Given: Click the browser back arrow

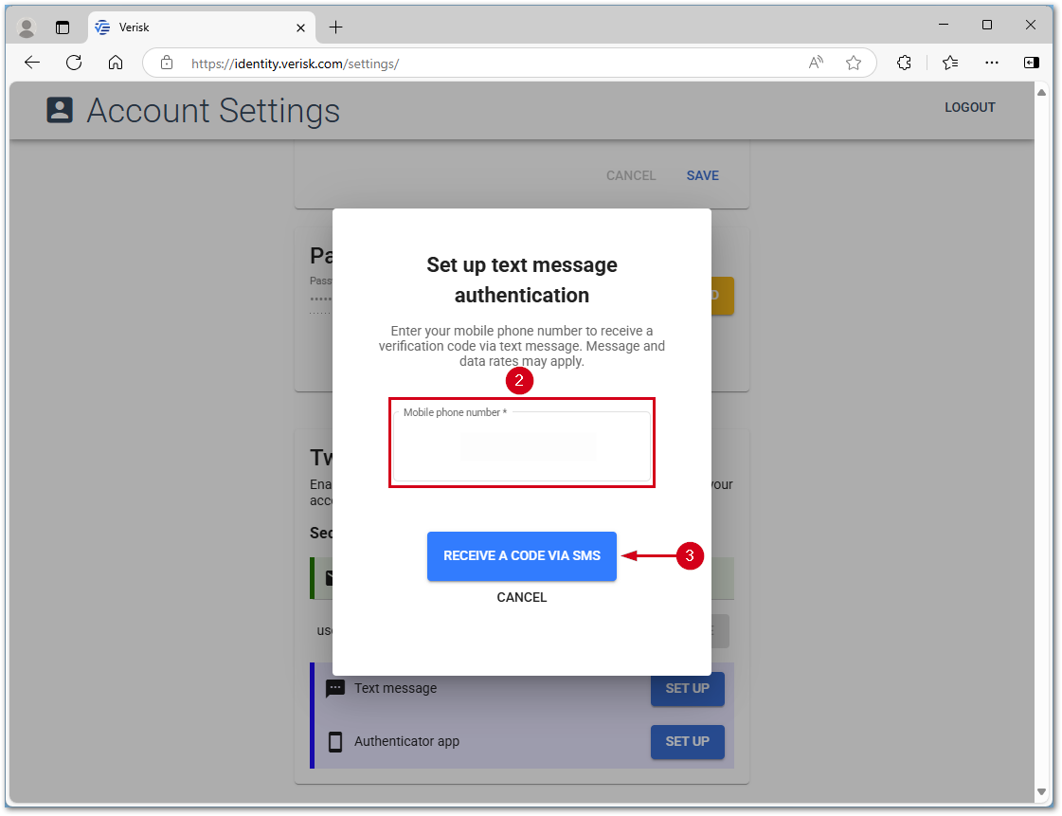Looking at the screenshot, I should [x=32, y=63].
